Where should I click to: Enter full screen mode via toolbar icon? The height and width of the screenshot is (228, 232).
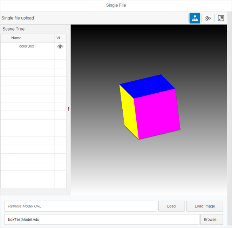[x=221, y=18]
